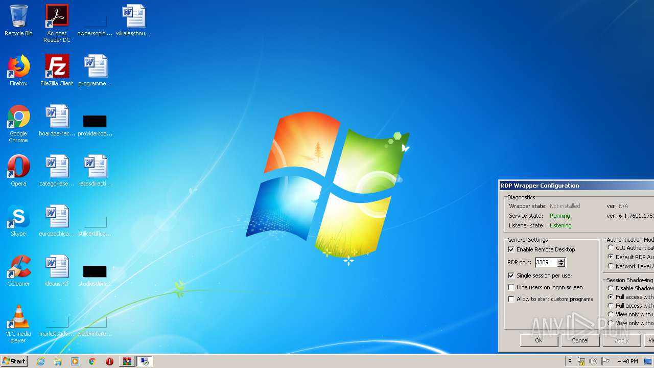Viewport: 654px width, 368px height.
Task: Select the europechica... Word document
Action: (x=57, y=221)
